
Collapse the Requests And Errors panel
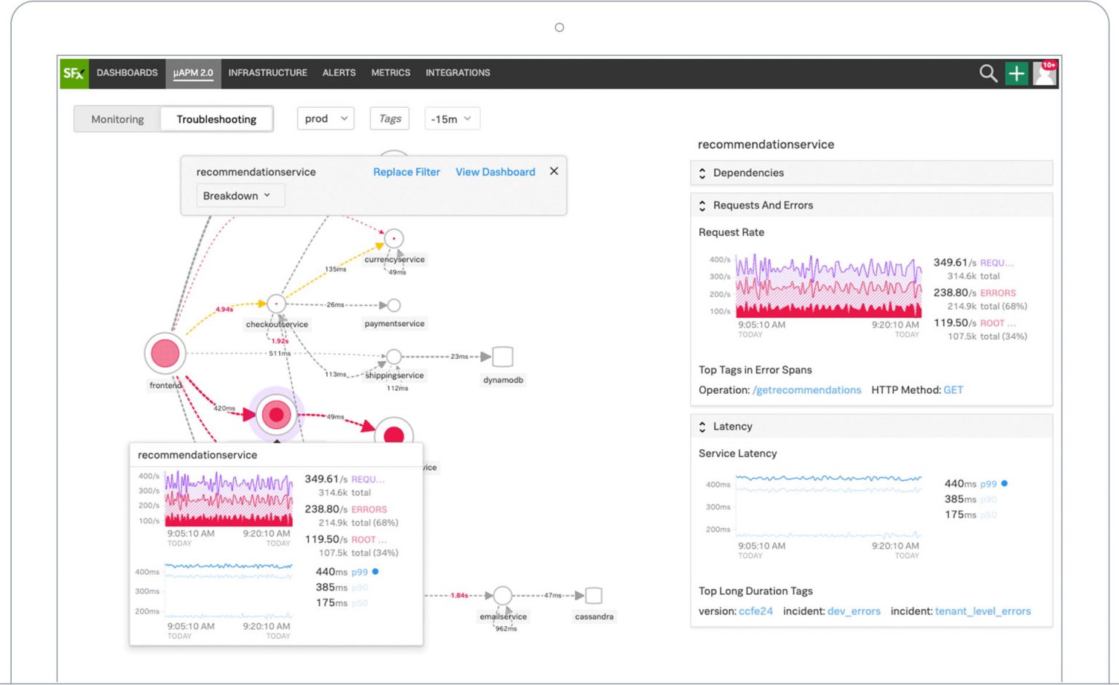click(702, 205)
